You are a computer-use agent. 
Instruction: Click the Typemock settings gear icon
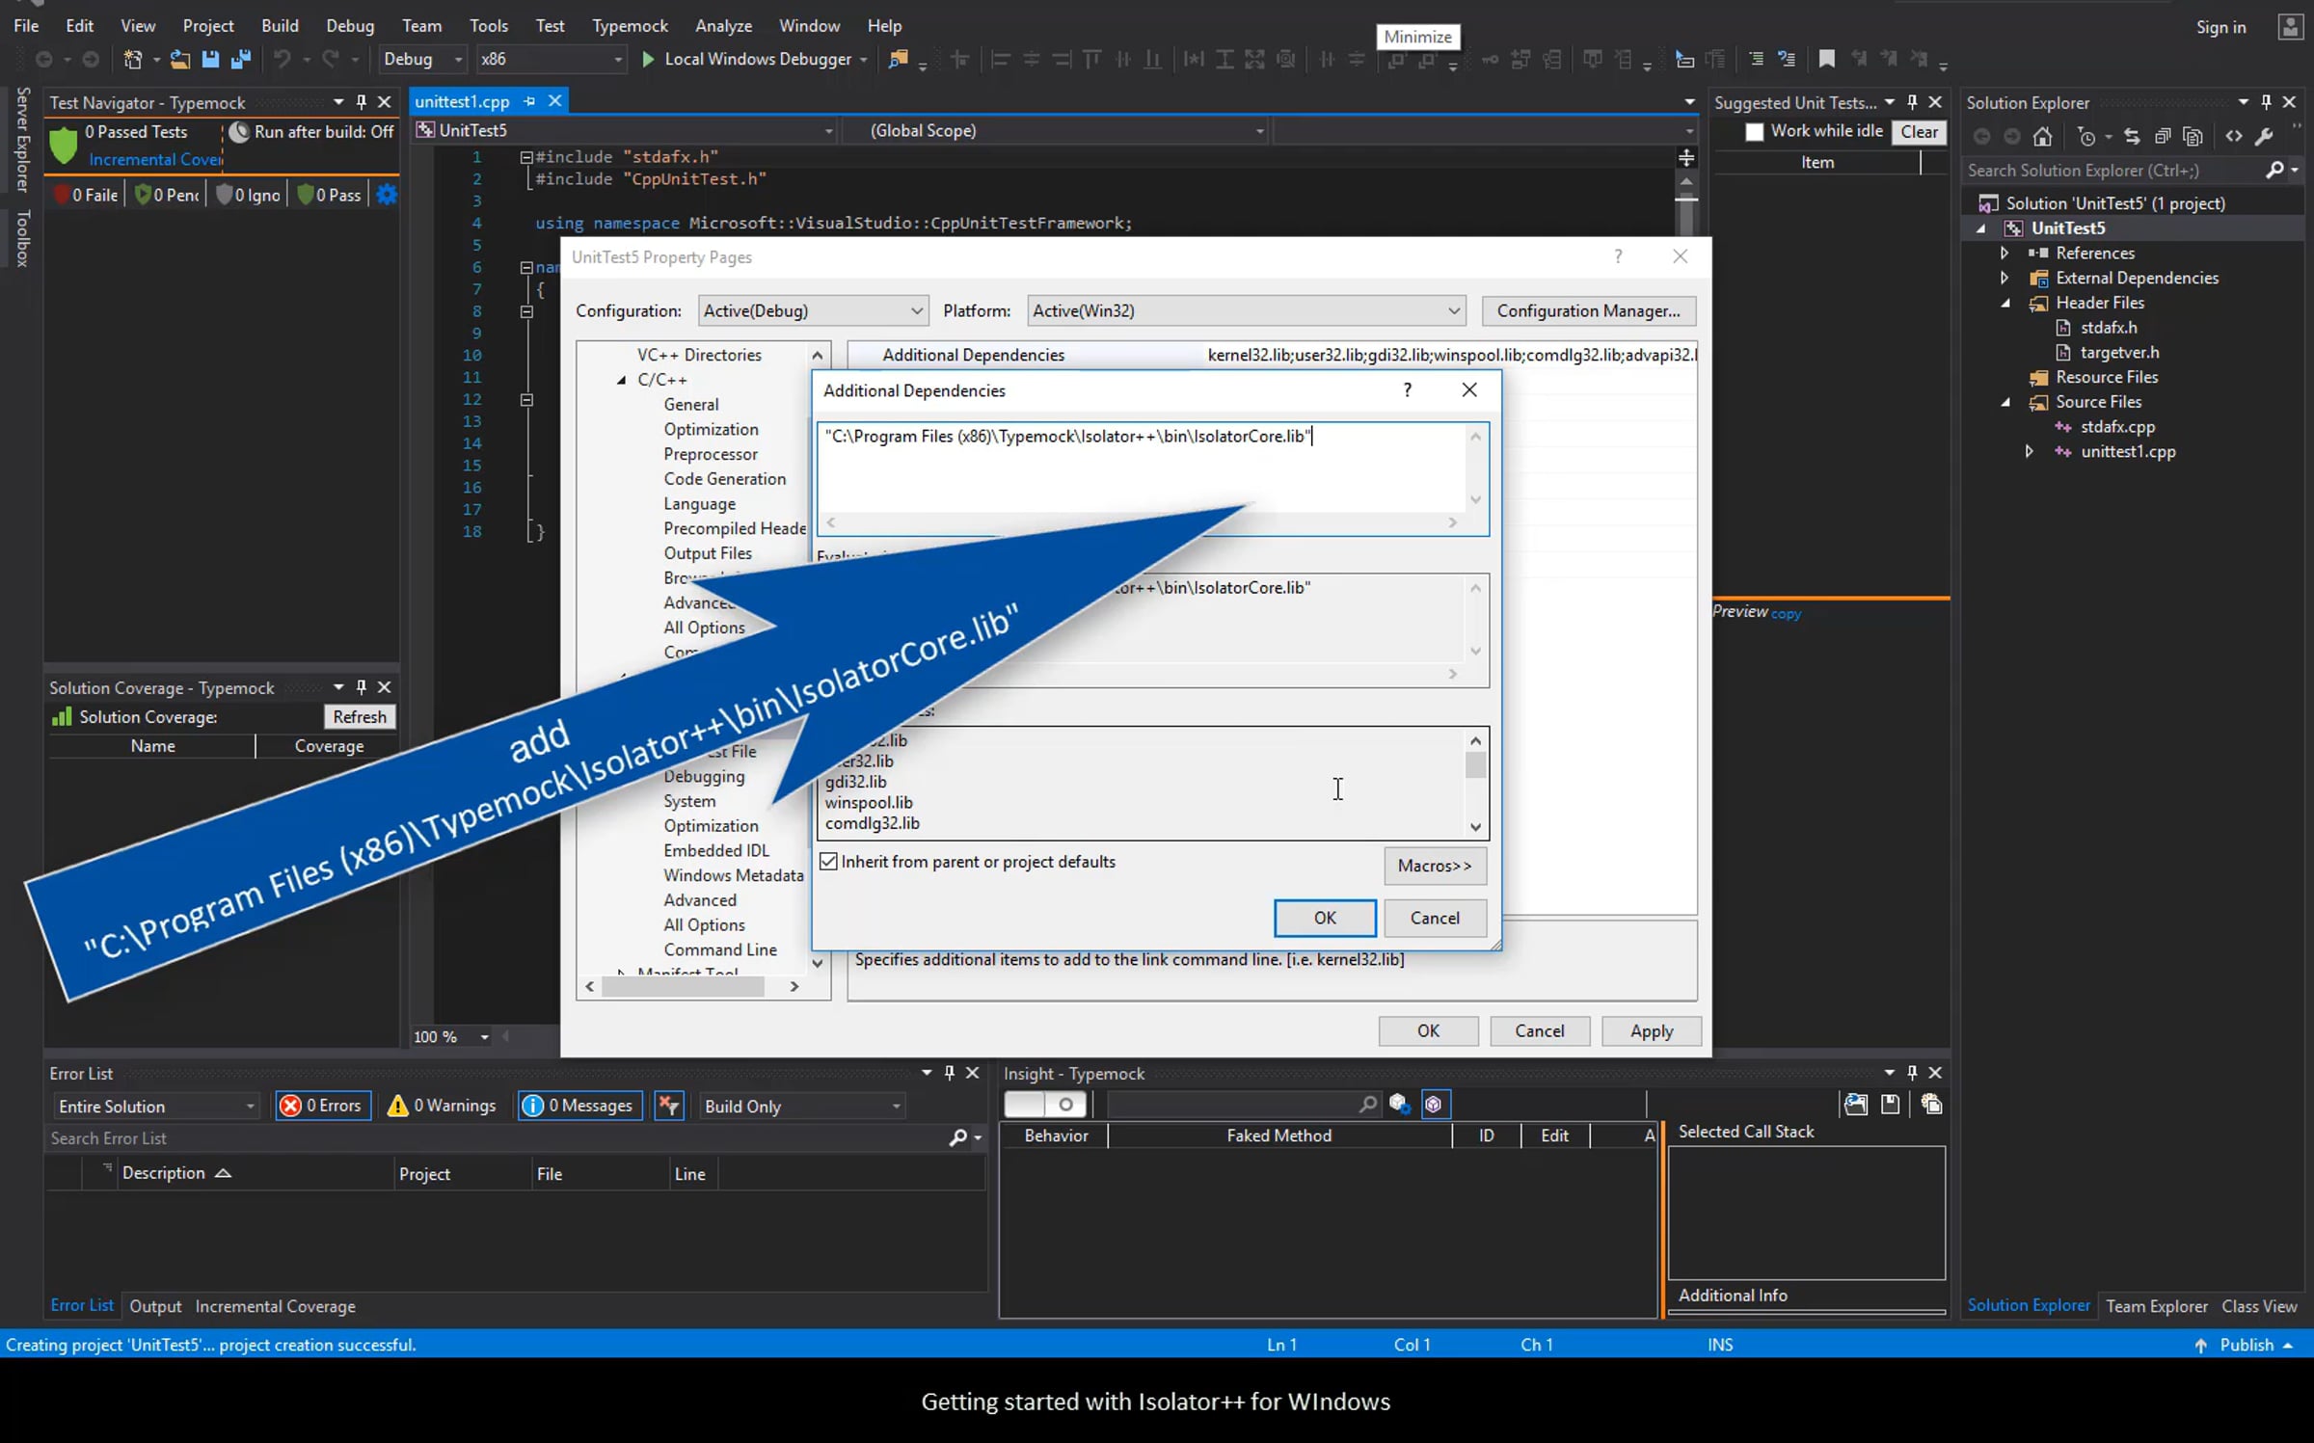coord(387,195)
